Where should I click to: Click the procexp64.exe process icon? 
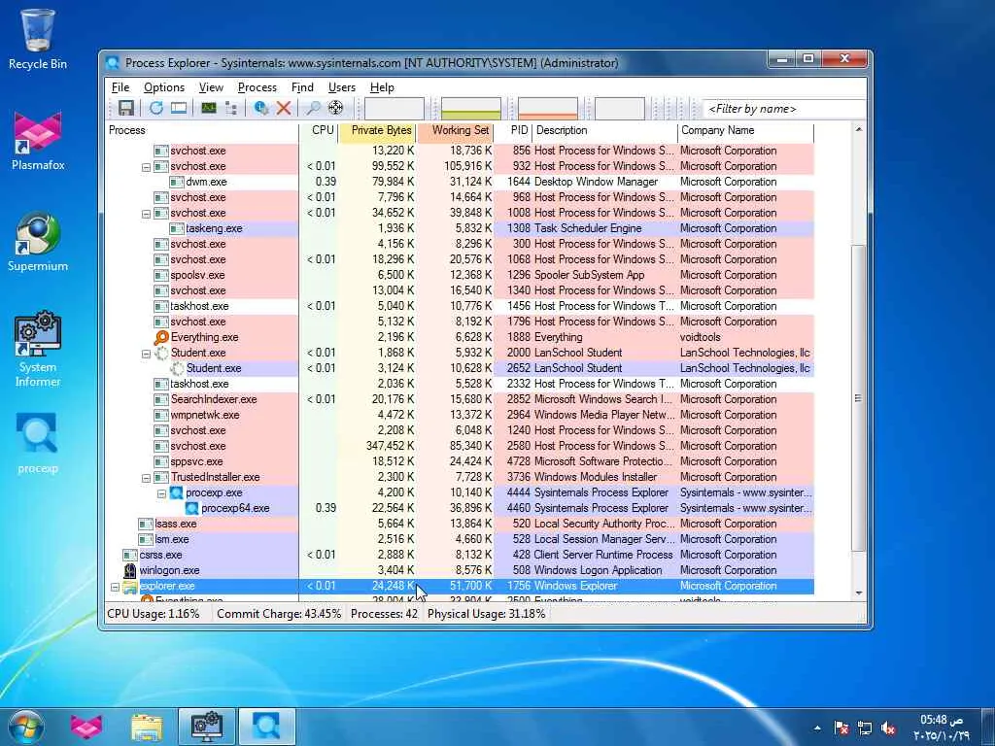[x=192, y=508]
